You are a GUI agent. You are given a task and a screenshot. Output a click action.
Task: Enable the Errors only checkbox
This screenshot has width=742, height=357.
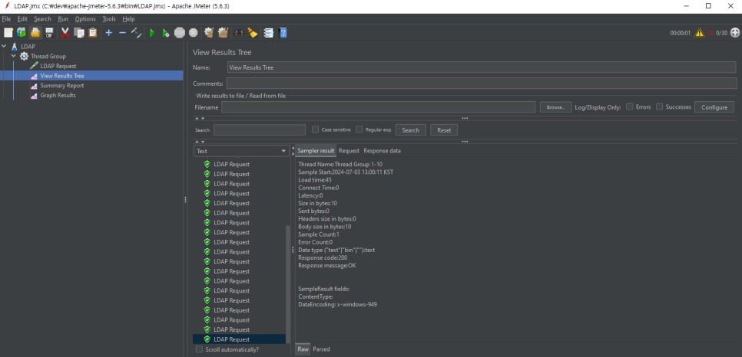tap(630, 106)
